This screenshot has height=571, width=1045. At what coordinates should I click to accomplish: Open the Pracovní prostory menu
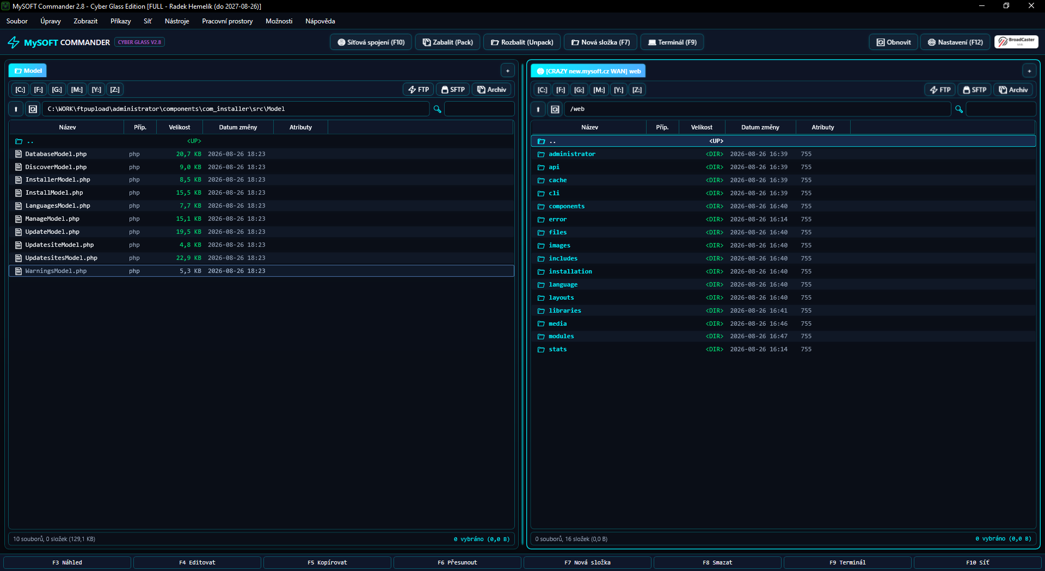pyautogui.click(x=228, y=21)
